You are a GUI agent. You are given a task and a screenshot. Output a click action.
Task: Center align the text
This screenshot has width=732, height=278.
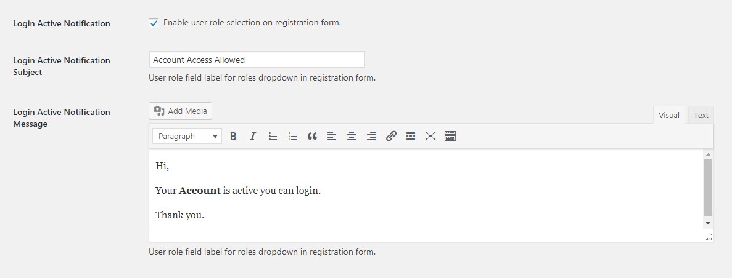(352, 137)
